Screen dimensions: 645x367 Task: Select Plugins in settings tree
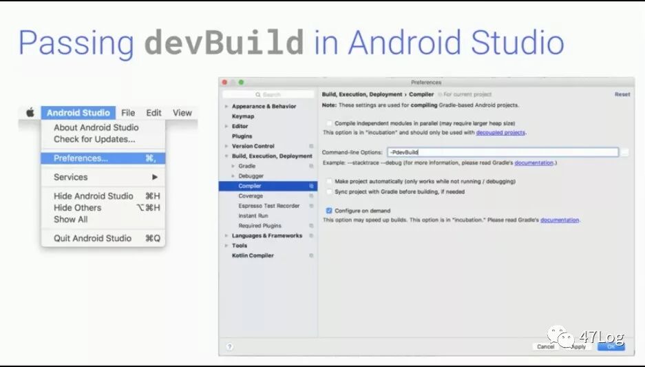click(x=242, y=136)
